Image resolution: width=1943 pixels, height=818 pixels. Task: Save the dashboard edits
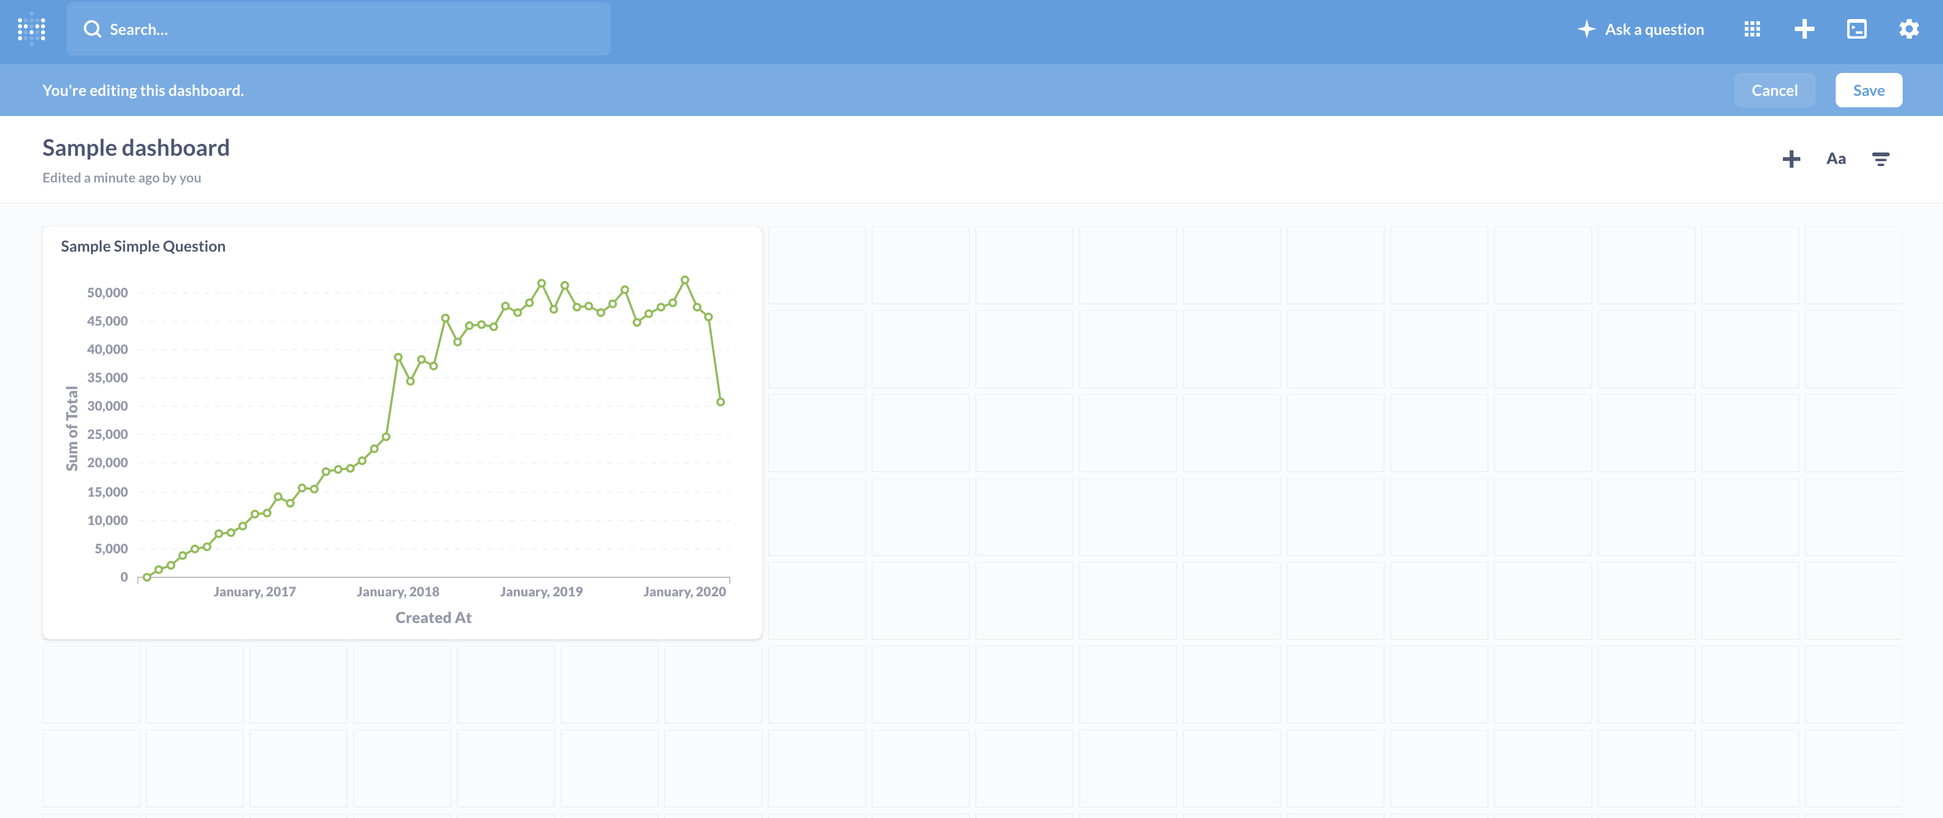click(1868, 90)
